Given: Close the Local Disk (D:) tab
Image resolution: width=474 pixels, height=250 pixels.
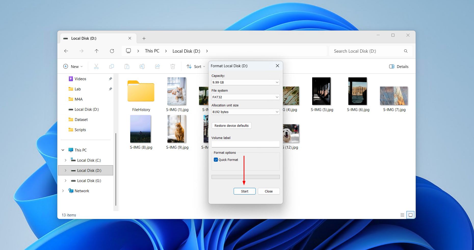Looking at the screenshot, I should pyautogui.click(x=130, y=38).
